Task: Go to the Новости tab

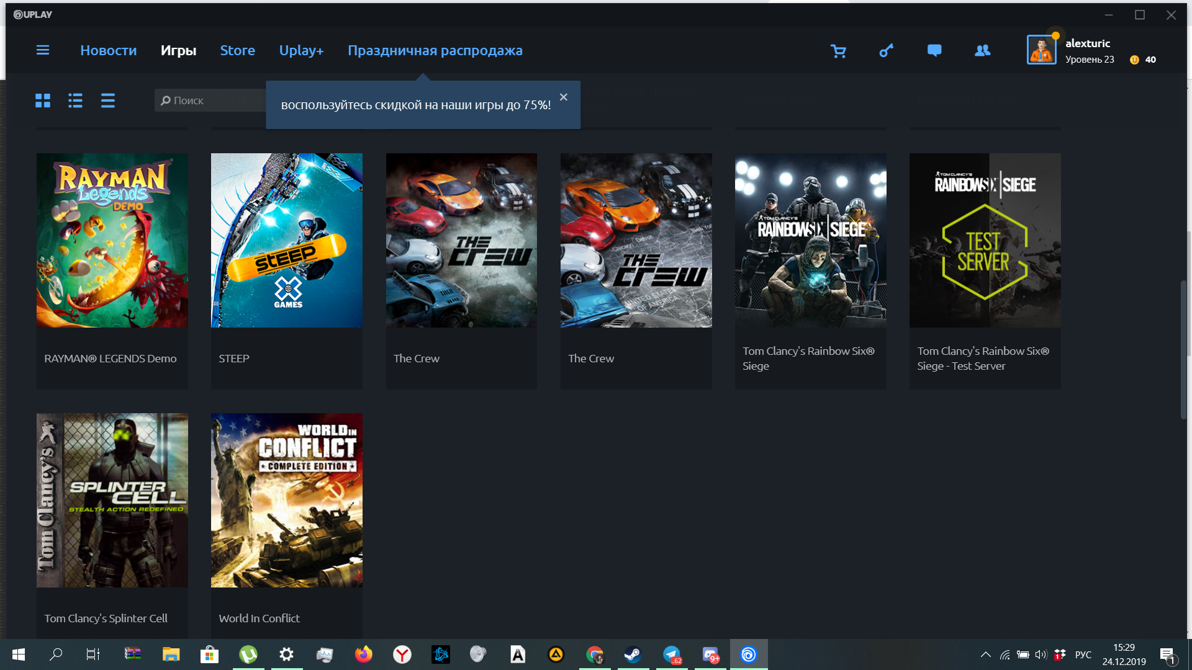Action: (108, 50)
